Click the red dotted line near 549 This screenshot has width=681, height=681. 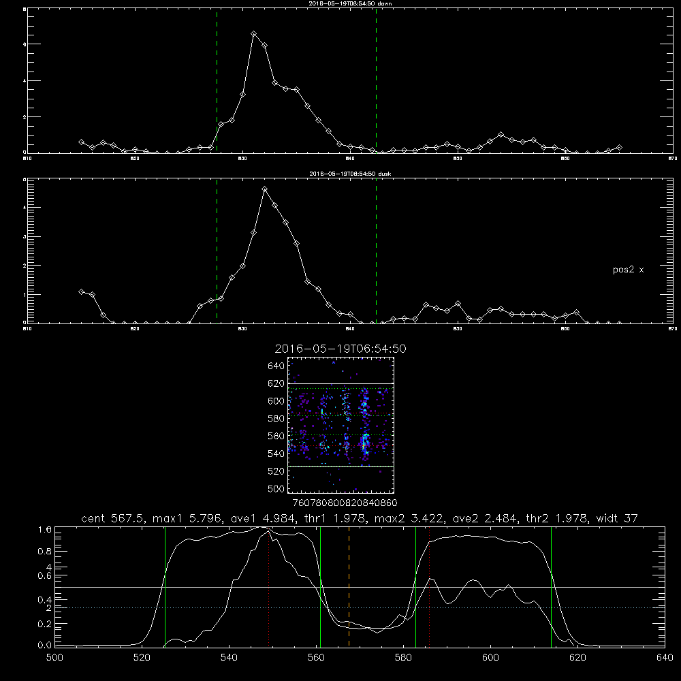[269, 588]
